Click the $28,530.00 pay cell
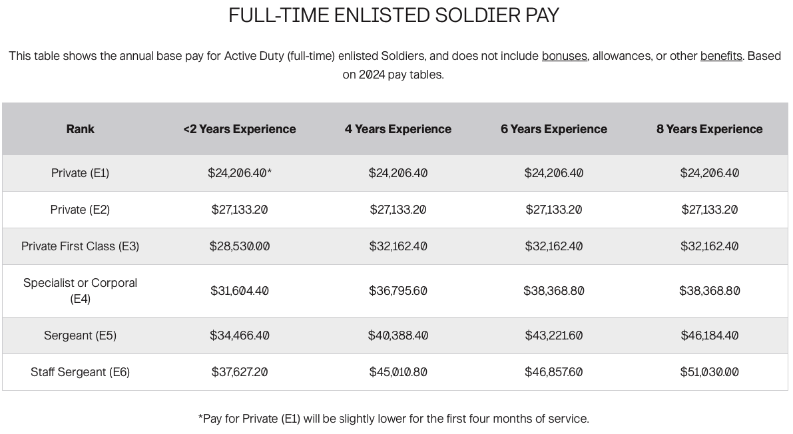 tap(240, 246)
